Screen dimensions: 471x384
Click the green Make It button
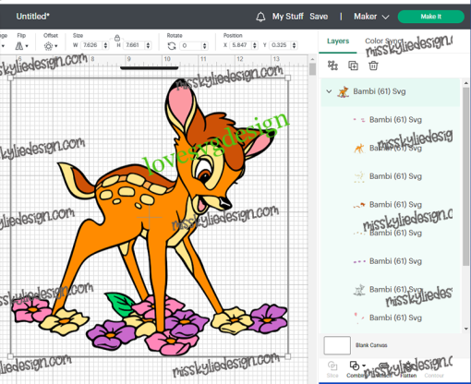tap(430, 17)
